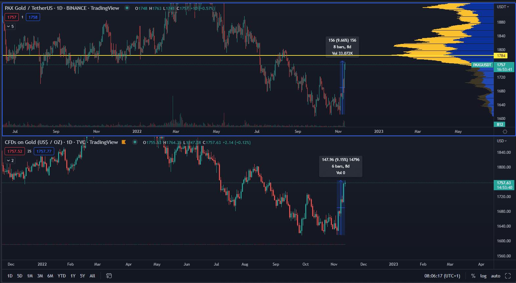The height and width of the screenshot is (283, 516).
Task: Open the go-to-date calendar icon
Action: 109,276
